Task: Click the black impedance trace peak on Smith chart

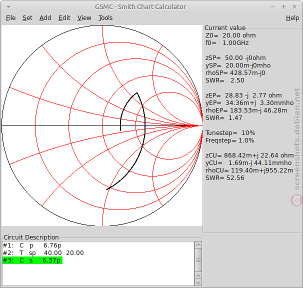Action: pyautogui.click(x=137, y=93)
